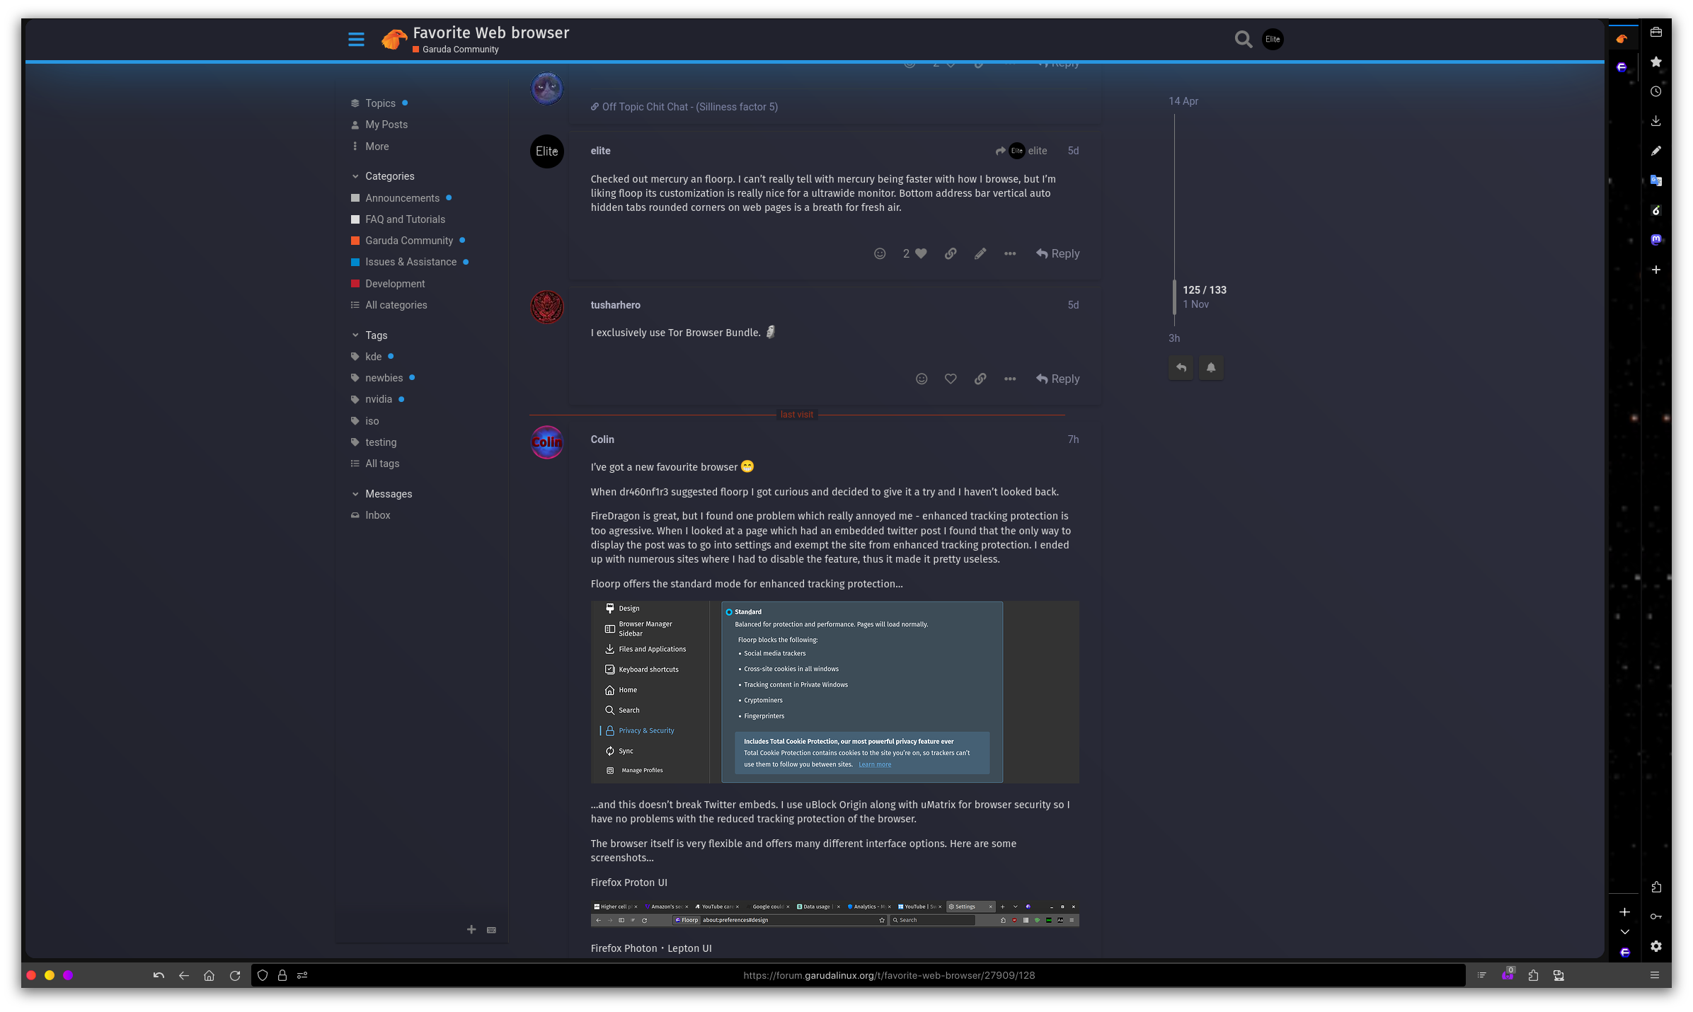Show keyboard shortcuts icon in sidebar
Image resolution: width=1693 pixels, height=1012 pixels.
coord(491,930)
